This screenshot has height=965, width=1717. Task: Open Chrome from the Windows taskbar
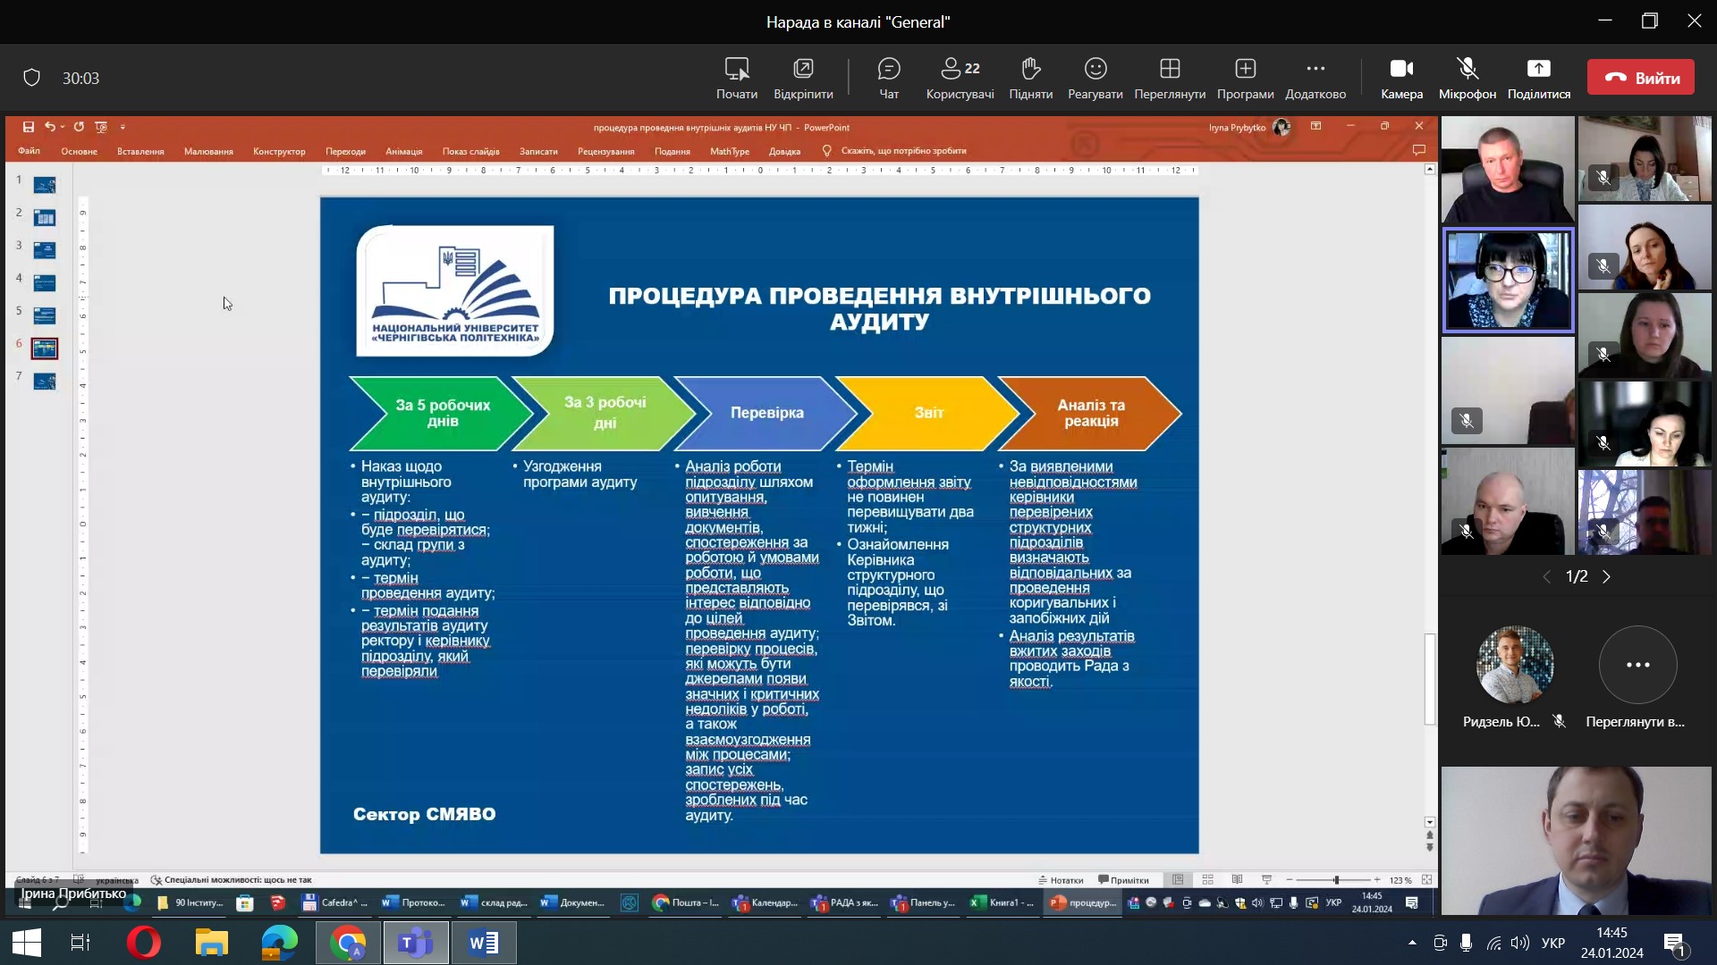[x=348, y=942]
